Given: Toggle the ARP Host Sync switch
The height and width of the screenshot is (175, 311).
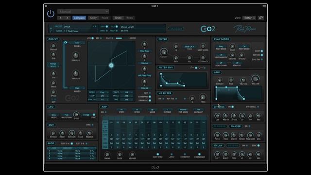Looking at the screenshot, I should (x=157, y=154).
